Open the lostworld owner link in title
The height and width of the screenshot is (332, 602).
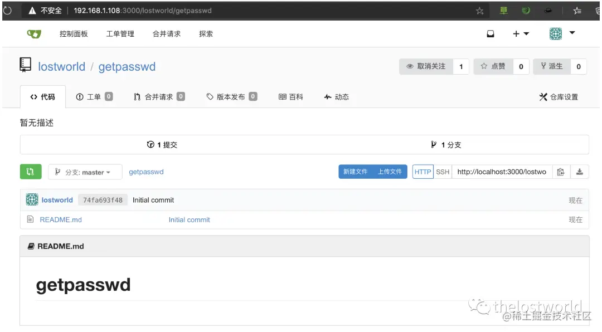coord(61,66)
